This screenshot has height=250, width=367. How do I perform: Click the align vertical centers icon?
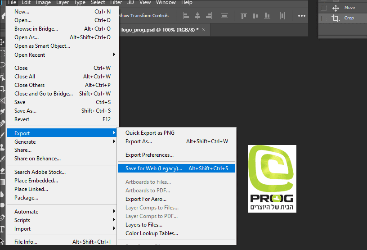click(x=255, y=16)
